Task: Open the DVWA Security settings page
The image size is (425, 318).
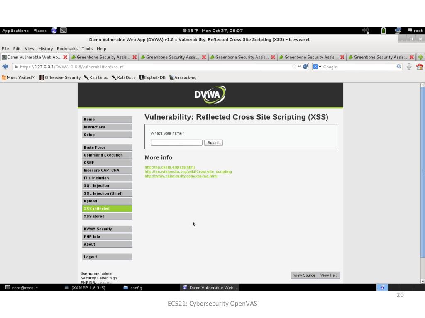Action: click(107, 229)
